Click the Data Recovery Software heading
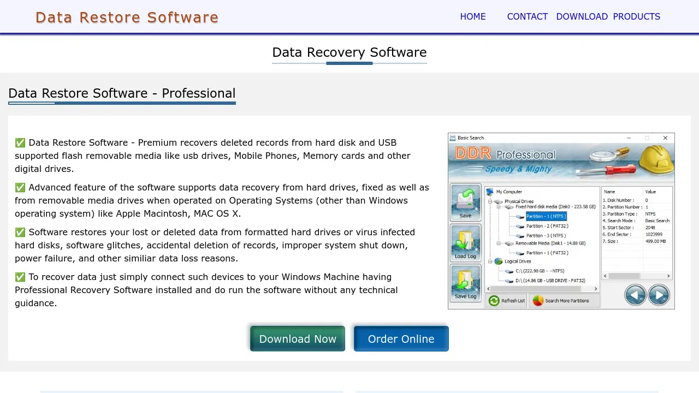 349,52
